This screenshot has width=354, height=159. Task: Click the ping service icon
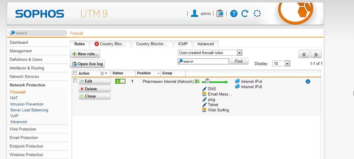(204, 100)
